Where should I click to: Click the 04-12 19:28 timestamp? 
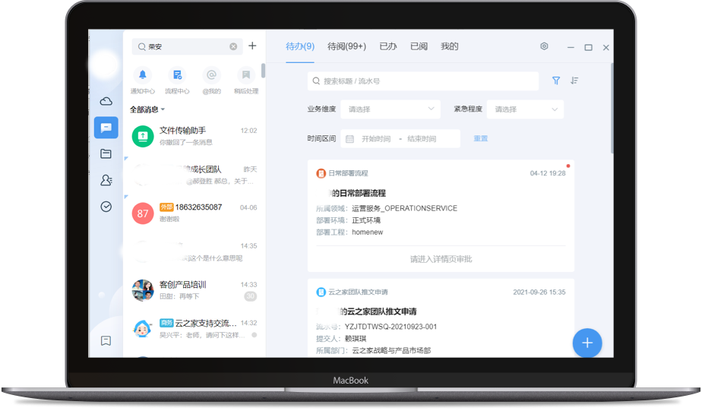pos(548,173)
